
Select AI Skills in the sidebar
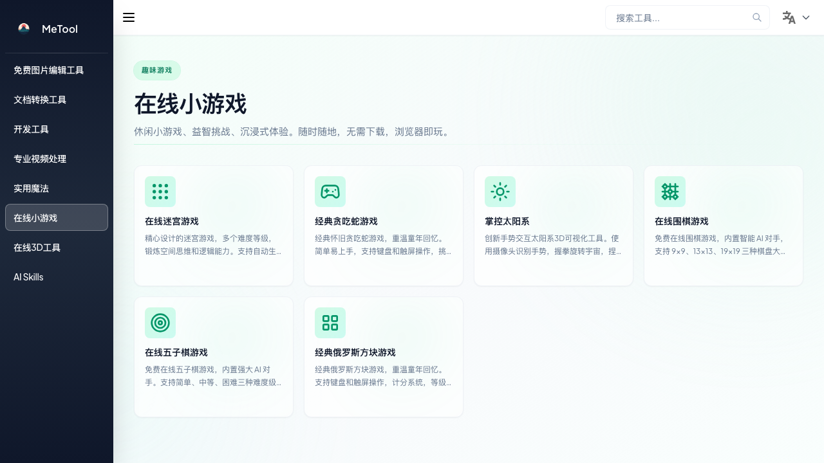[x=28, y=277]
